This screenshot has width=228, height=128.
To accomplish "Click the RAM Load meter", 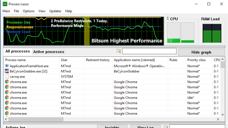I will click(x=212, y=33).
